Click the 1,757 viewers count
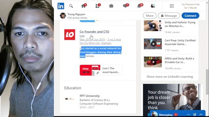The height and width of the screenshot is (117, 209). pyautogui.click(x=171, y=50)
